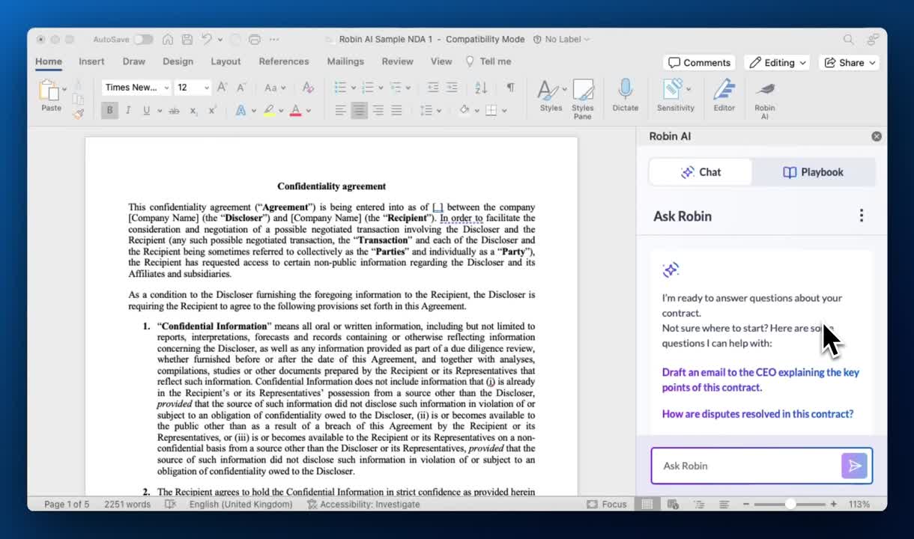Apply the Format Painter brush

point(78,114)
